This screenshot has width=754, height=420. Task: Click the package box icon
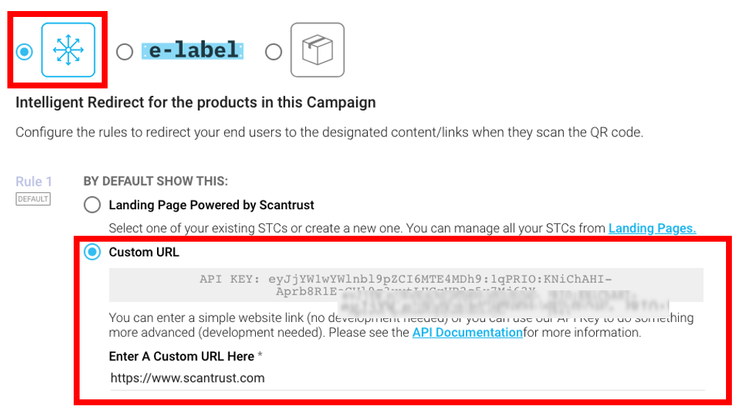tap(317, 50)
